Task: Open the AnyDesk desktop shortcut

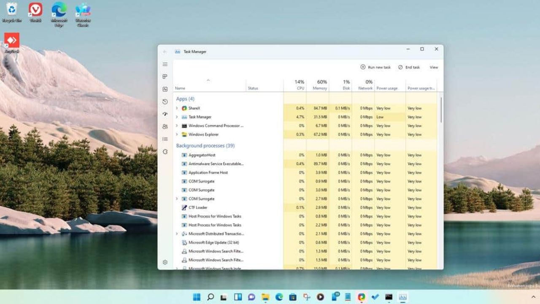Action: (12, 43)
